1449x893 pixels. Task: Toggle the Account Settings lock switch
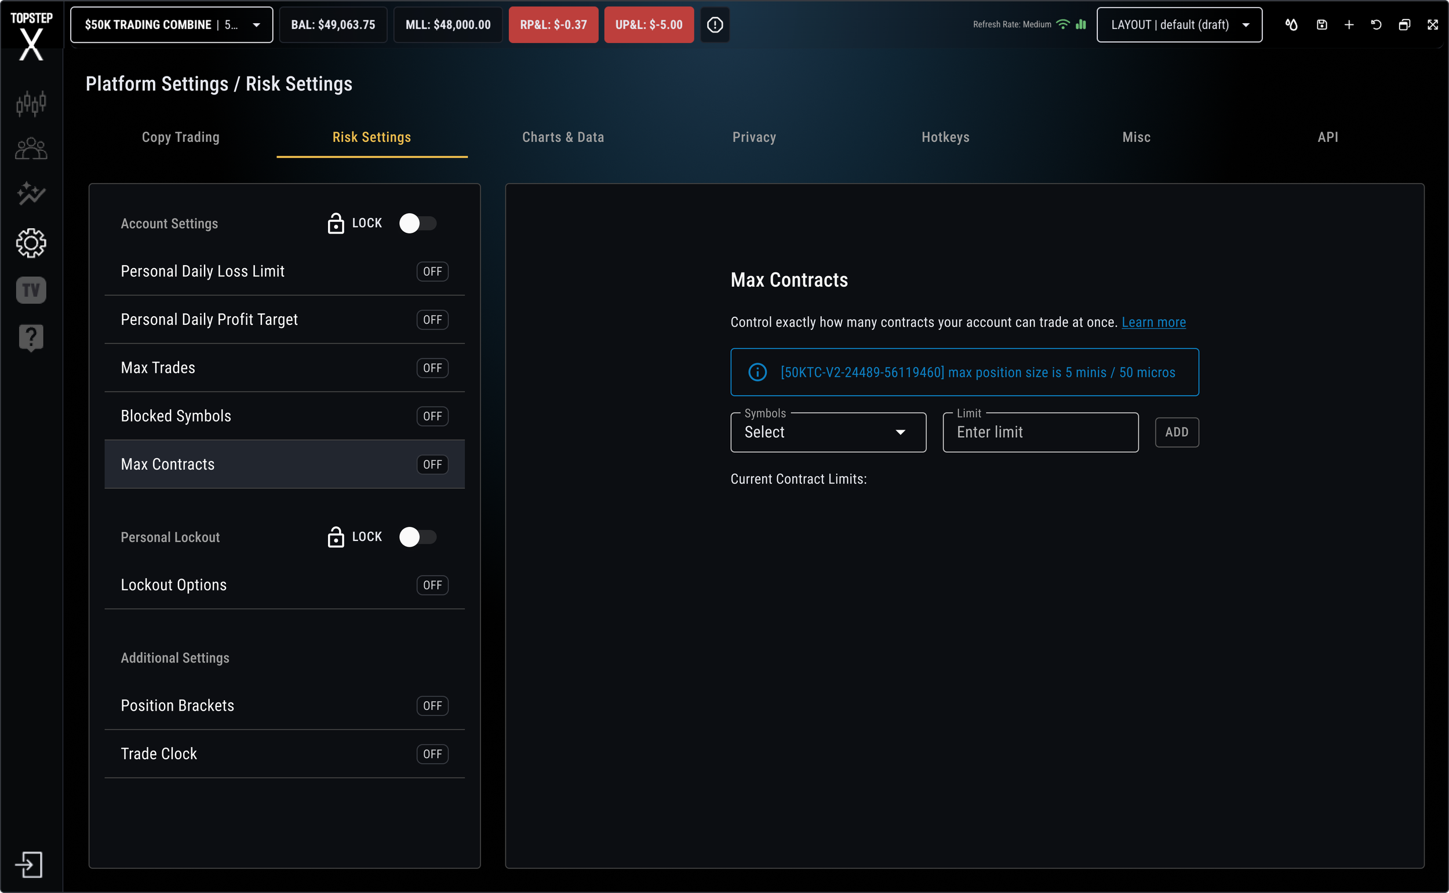(x=418, y=224)
